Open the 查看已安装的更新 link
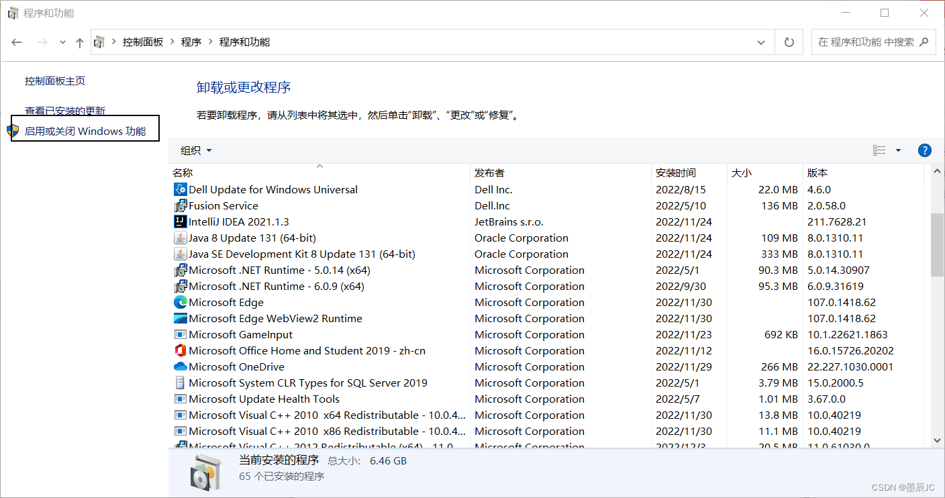Viewport: 945px width, 498px height. pos(65,111)
